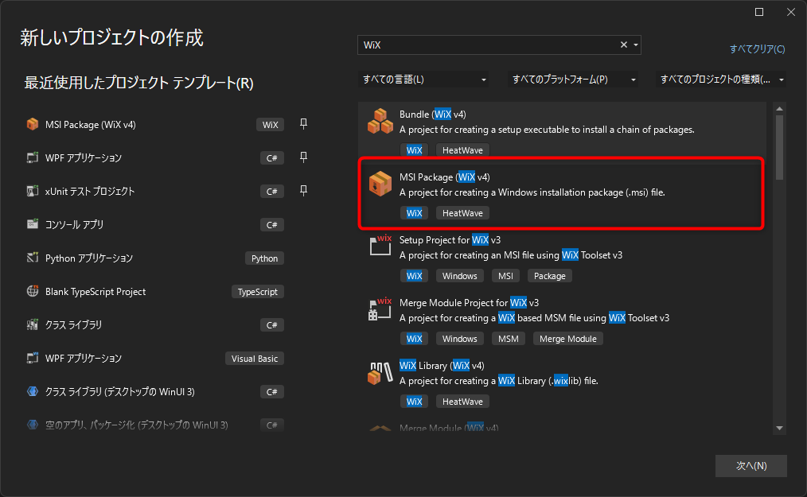The image size is (807, 497).
Task: Click the "Blank TypeScript Project" name
Action: (x=96, y=292)
